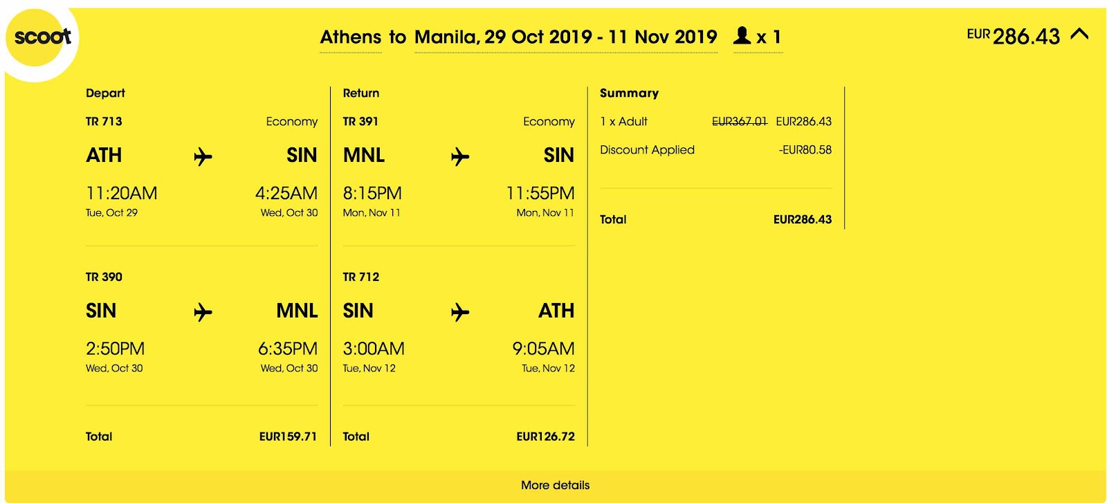Screen dimensions: 1107x503
Task: Click the Discount Applied line
Action: pyautogui.click(x=715, y=149)
